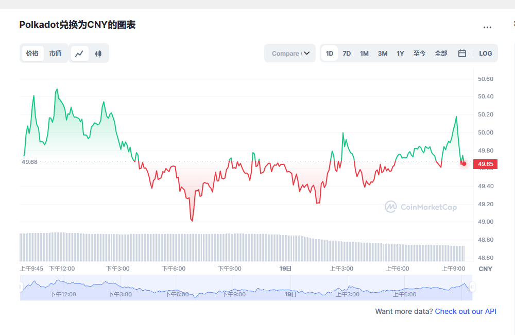515x335 pixels.
Task: Click the 50.00 price axis label
Action: pos(486,132)
